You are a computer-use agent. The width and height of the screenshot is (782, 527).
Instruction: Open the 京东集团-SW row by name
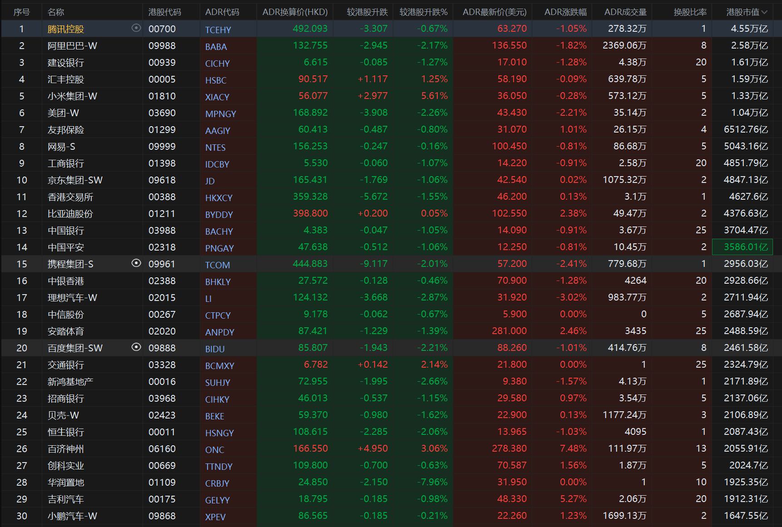click(75, 180)
